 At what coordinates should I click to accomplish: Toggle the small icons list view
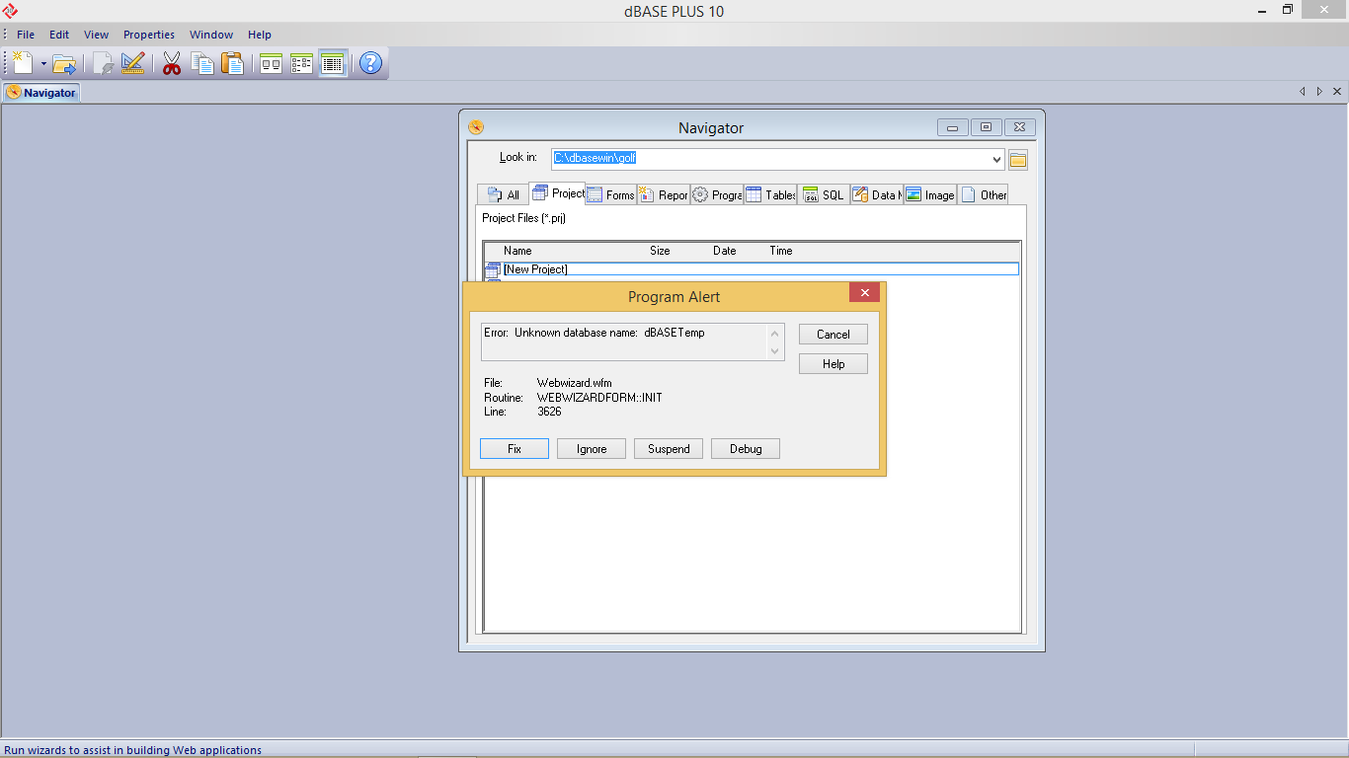(x=301, y=63)
